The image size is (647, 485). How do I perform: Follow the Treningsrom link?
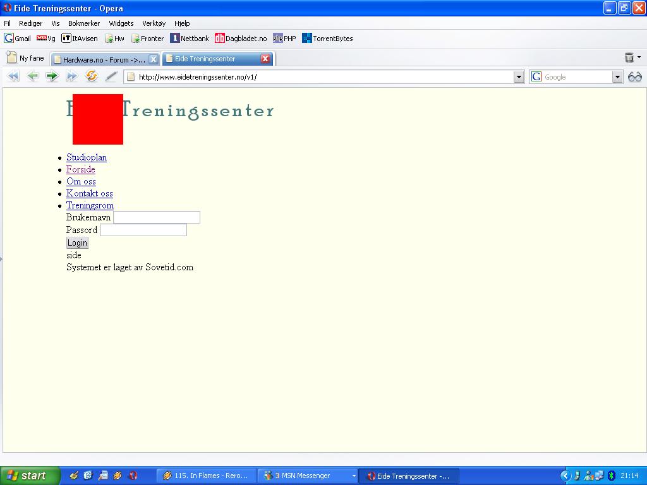pos(90,205)
